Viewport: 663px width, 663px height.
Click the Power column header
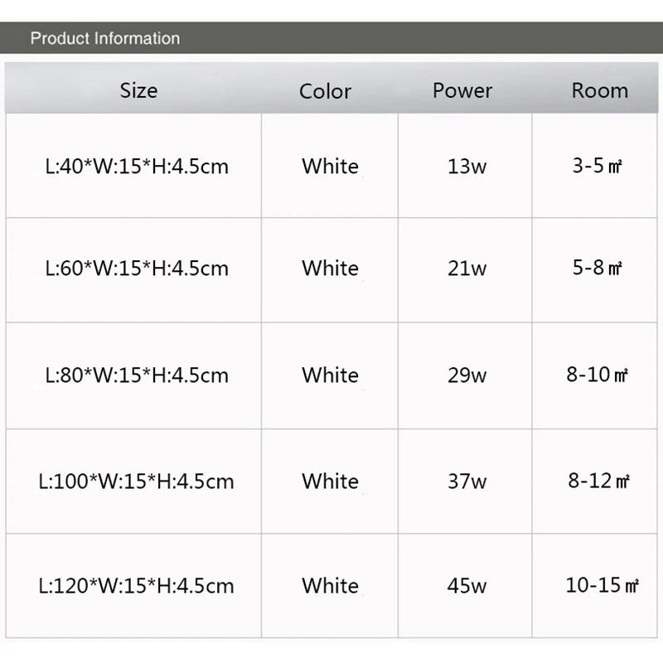462,90
